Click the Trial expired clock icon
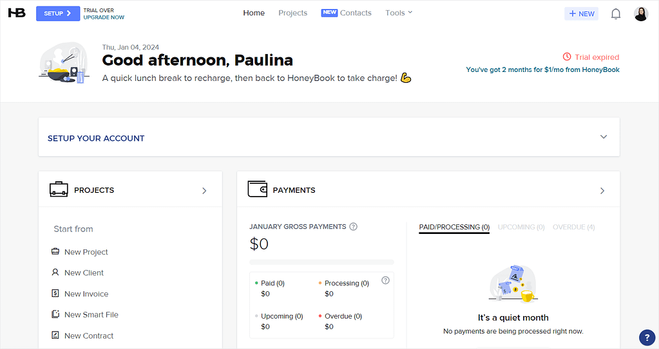Image resolution: width=659 pixels, height=349 pixels. point(567,57)
